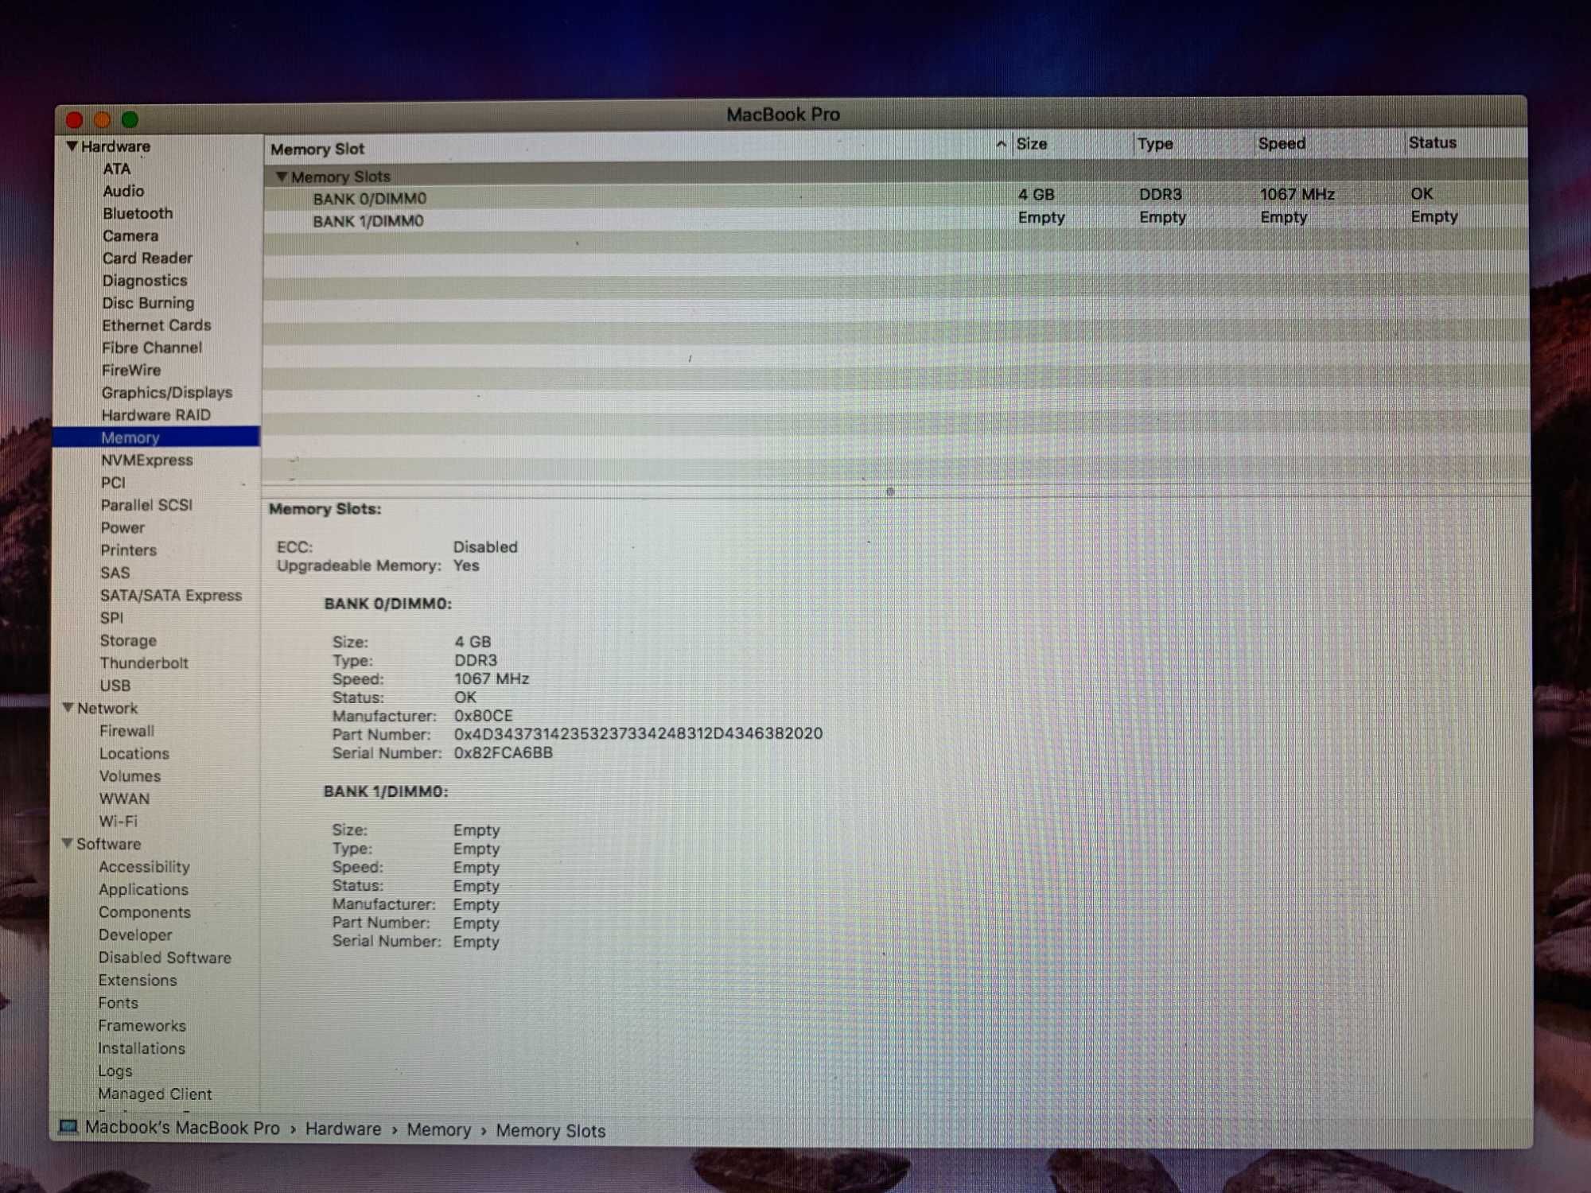Open the Power information entry
Screen dimensions: 1591x1193
123,527
